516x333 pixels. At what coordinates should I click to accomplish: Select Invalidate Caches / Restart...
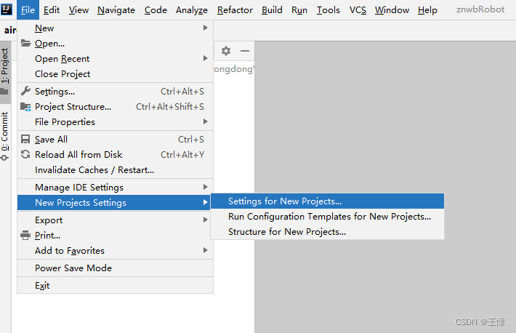tap(115, 169)
